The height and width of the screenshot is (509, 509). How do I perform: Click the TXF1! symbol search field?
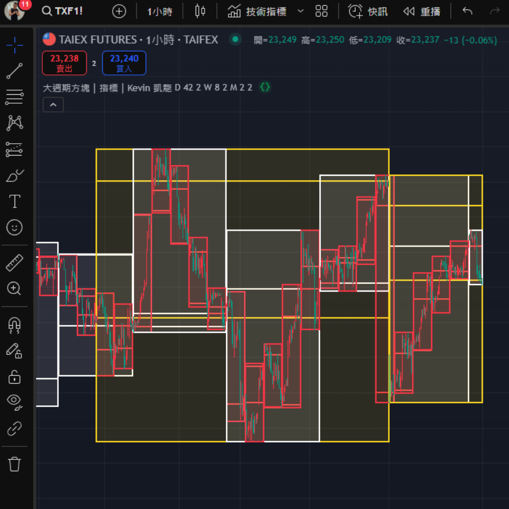[x=63, y=11]
